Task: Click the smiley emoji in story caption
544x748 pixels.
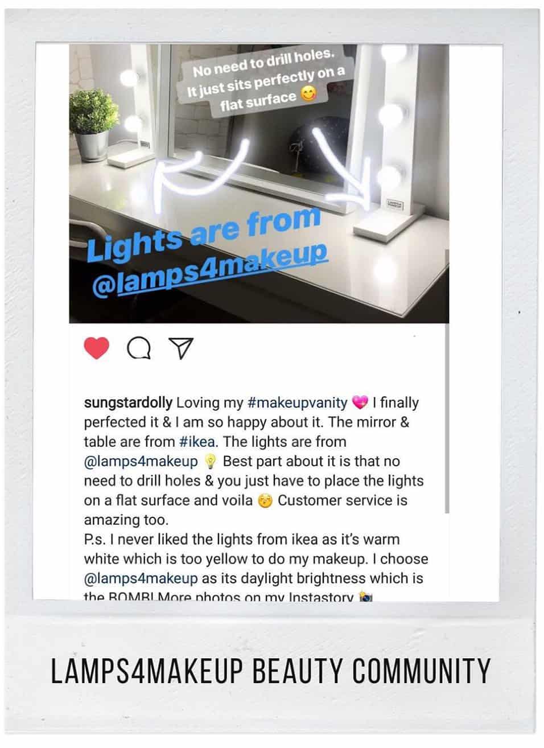Action: click(x=308, y=94)
